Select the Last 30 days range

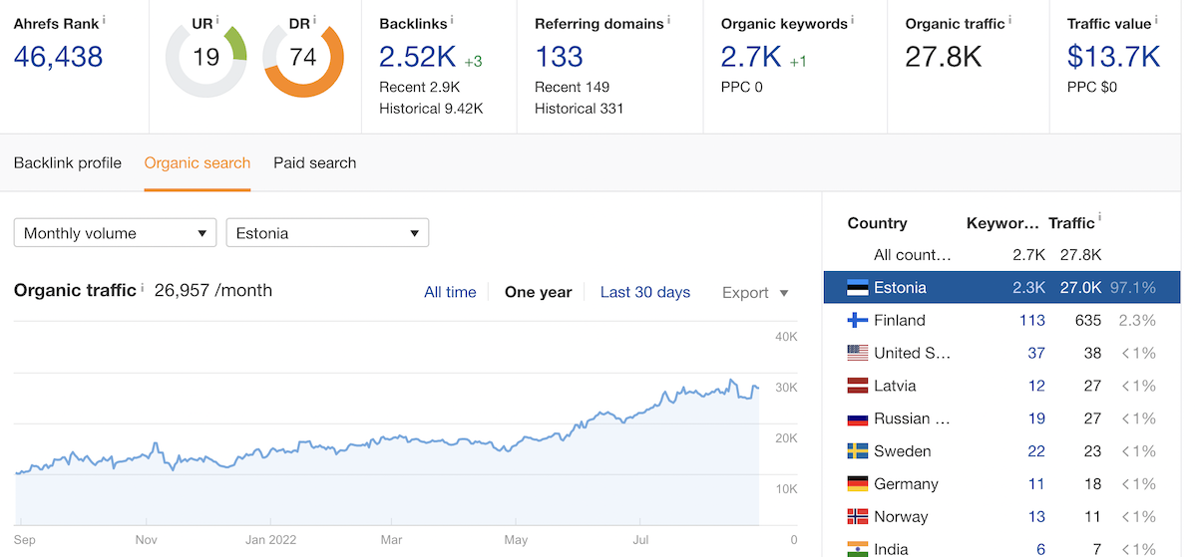(645, 292)
